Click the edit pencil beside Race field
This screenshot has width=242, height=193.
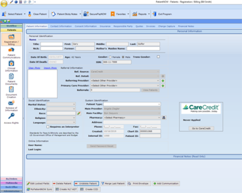(x=79, y=113)
